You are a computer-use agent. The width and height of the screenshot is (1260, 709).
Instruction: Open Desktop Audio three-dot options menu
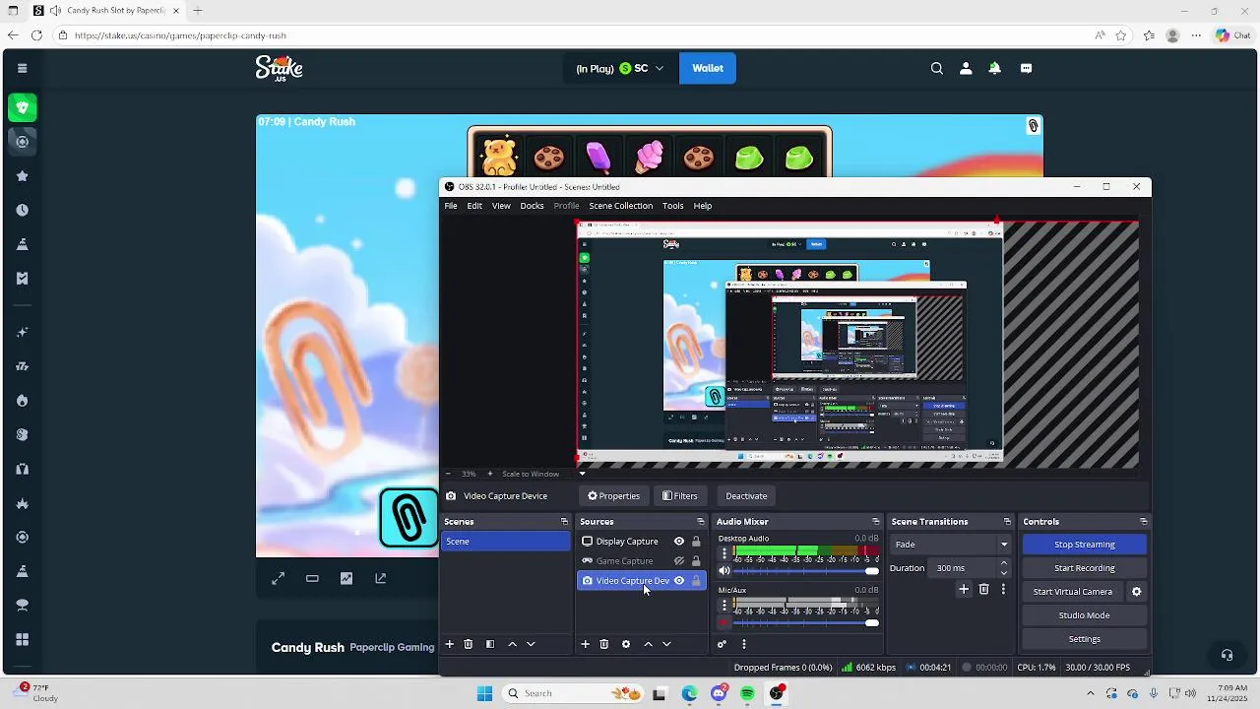click(x=724, y=553)
